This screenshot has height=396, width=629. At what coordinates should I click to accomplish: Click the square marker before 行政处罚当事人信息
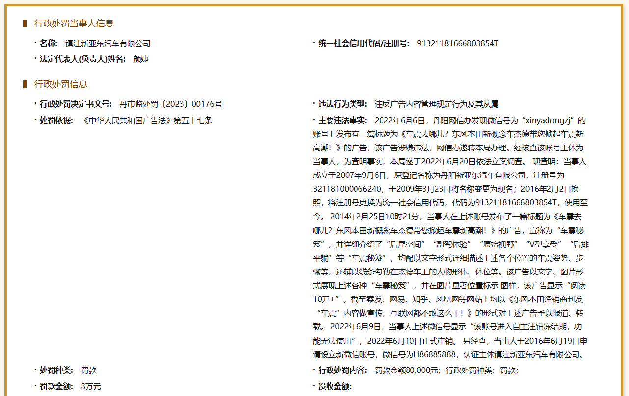[x=24, y=22]
